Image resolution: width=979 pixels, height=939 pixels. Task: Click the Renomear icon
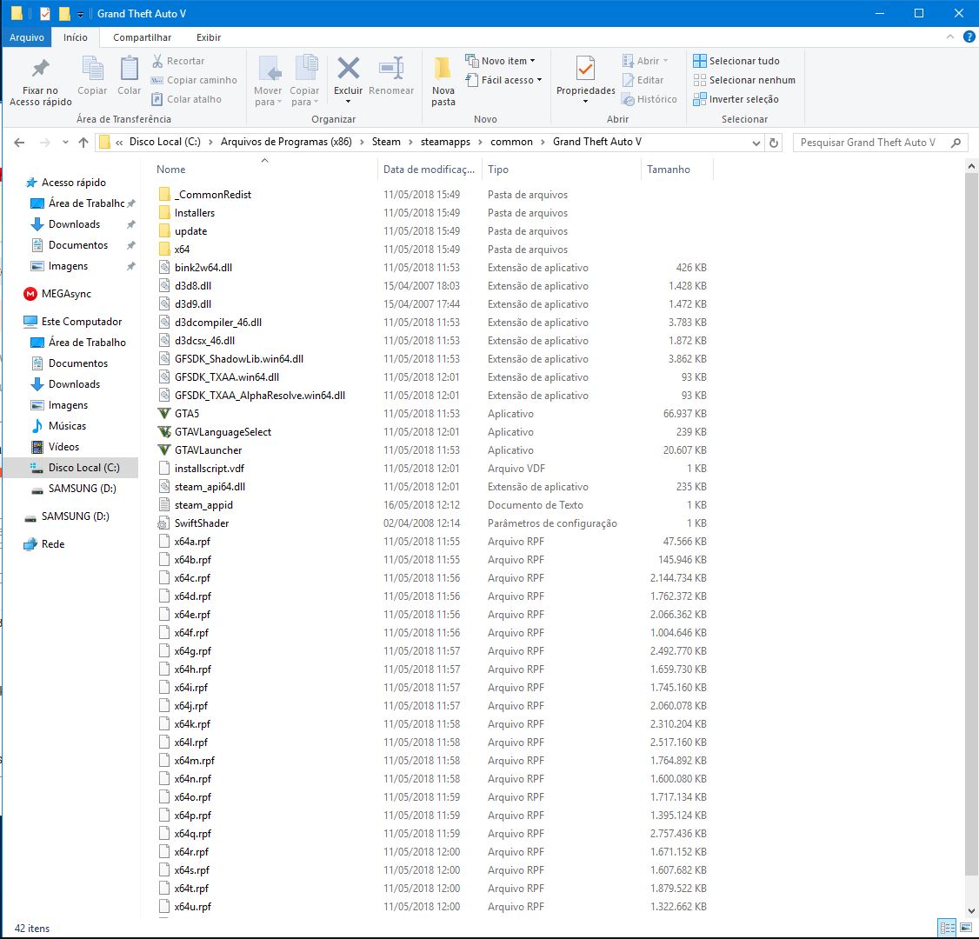click(x=391, y=68)
